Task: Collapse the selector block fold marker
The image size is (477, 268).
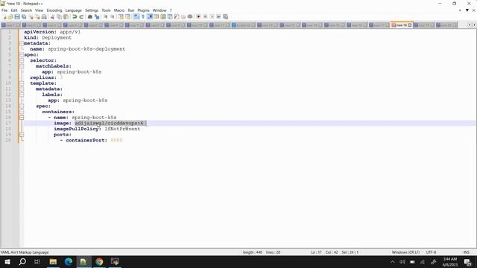Action: click(x=22, y=60)
